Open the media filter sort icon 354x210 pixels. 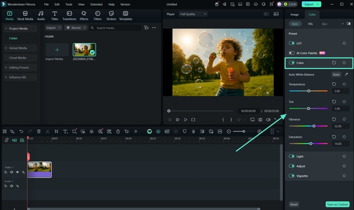click(146, 28)
